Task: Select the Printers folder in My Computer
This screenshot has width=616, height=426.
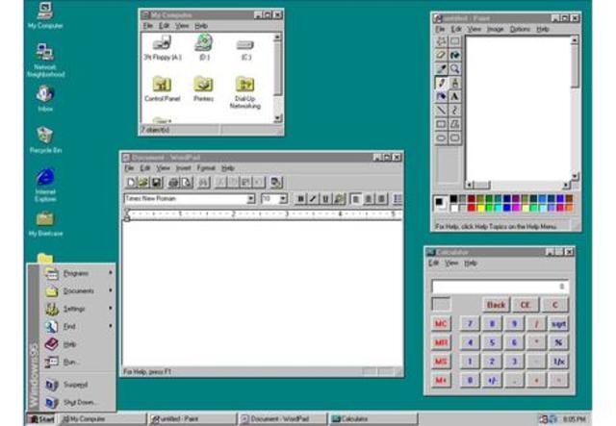Action: pyautogui.click(x=203, y=88)
